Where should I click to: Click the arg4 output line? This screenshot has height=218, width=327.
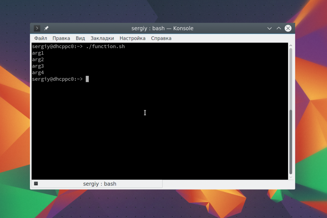pyautogui.click(x=38, y=73)
